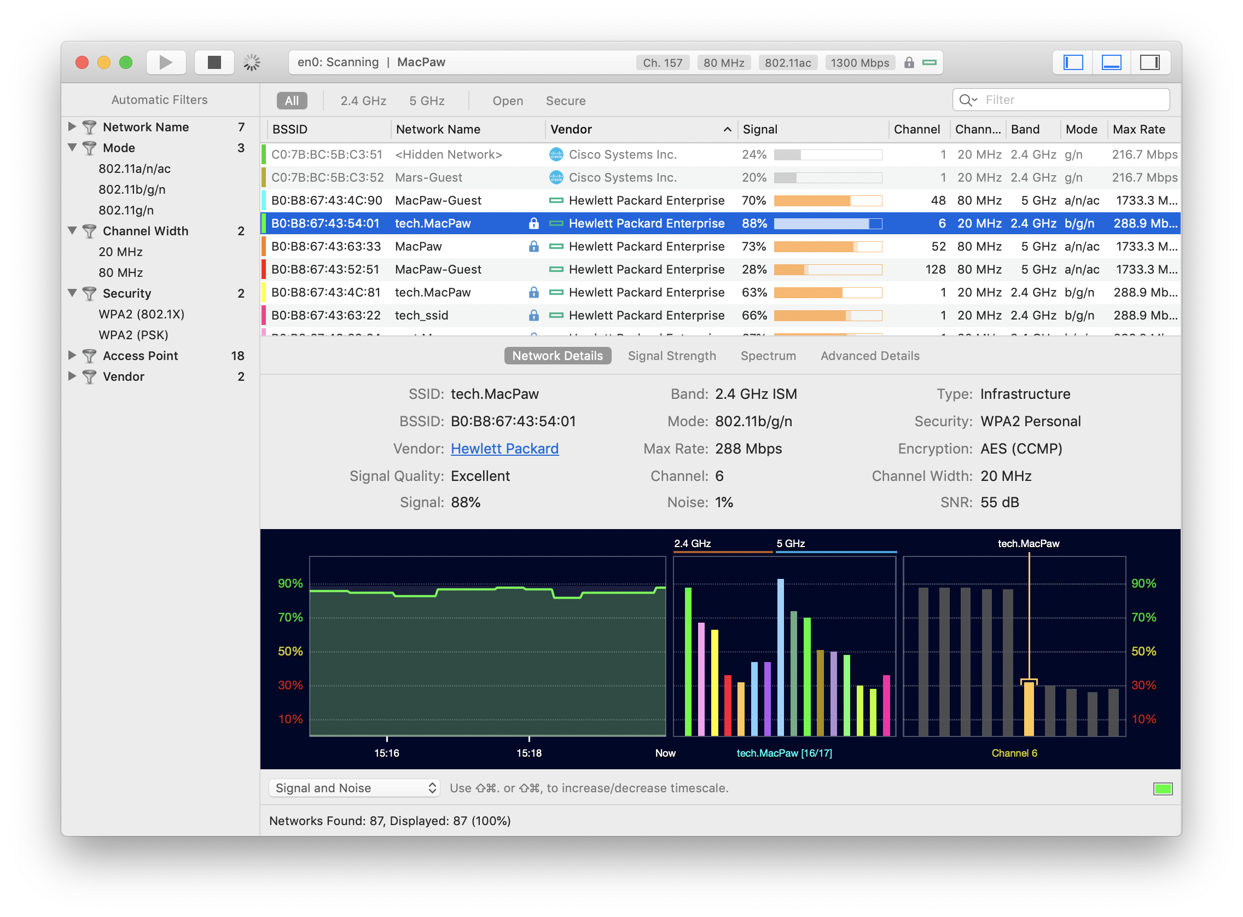Click lock icon on selected tech.MacPaw row
1243x917 pixels.
[x=533, y=223]
